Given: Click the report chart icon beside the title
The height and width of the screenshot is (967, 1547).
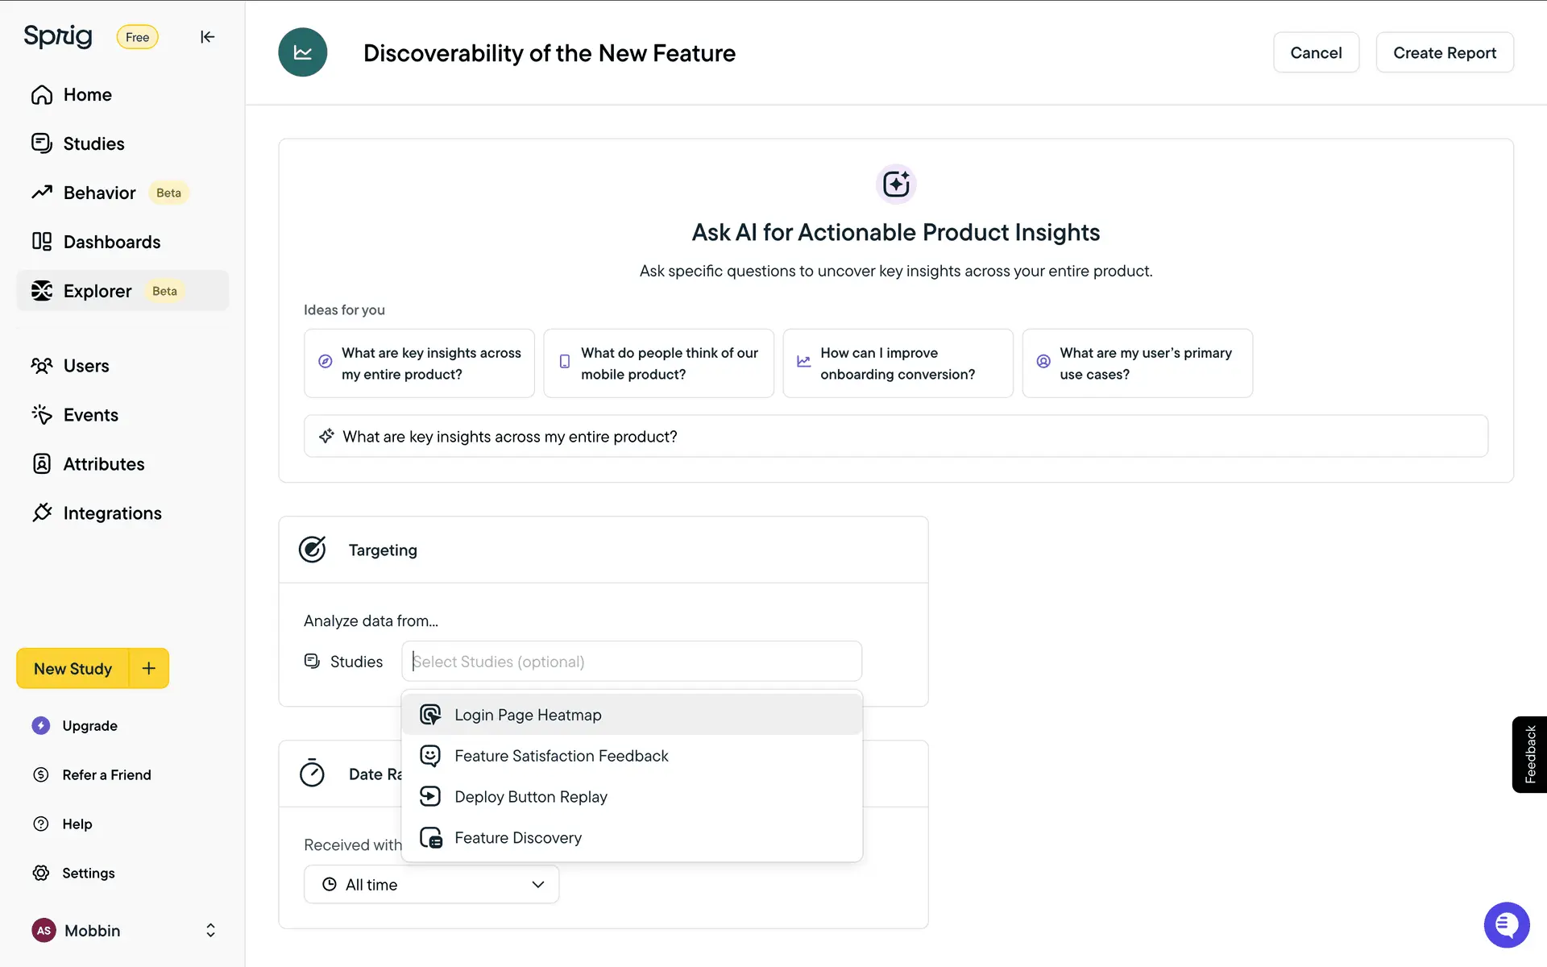Looking at the screenshot, I should pyautogui.click(x=302, y=52).
